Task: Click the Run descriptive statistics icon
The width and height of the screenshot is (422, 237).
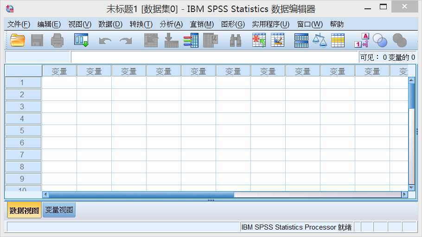Action: pyautogui.click(x=211, y=40)
